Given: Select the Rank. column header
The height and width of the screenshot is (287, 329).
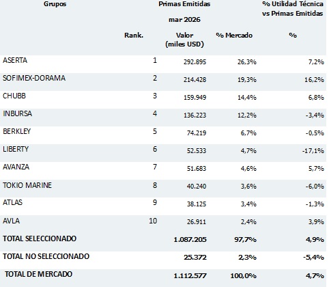Looking at the screenshot, I should tap(134, 36).
